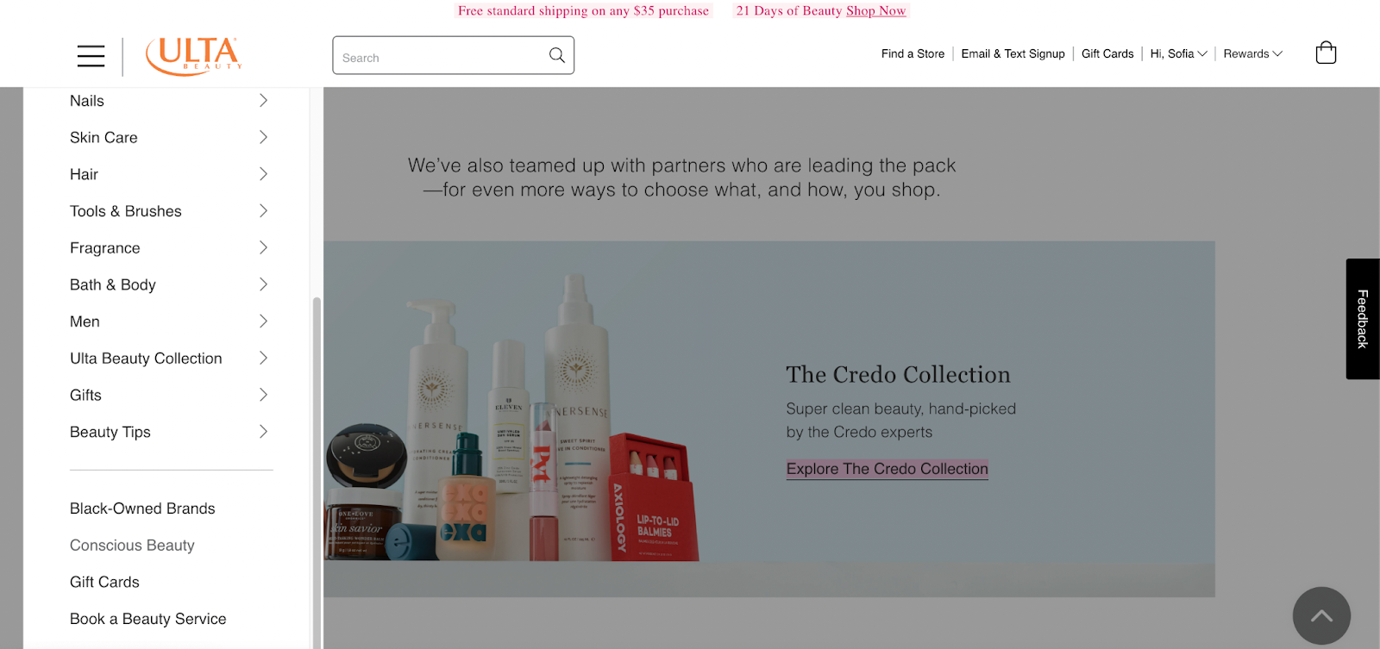Expand the Fragrance submenu arrow

click(x=264, y=248)
